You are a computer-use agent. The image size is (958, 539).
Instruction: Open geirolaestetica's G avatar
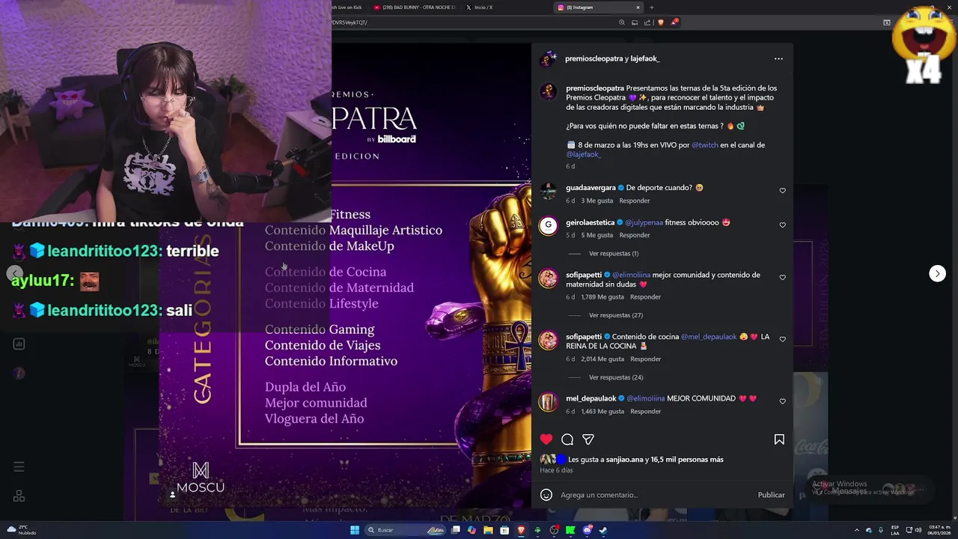(x=548, y=225)
